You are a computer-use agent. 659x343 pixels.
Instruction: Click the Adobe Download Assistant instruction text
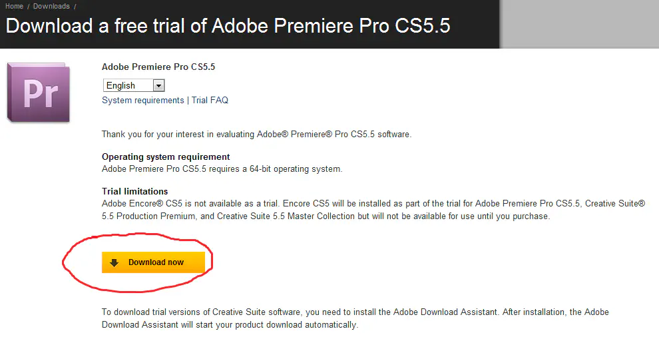[x=355, y=318]
